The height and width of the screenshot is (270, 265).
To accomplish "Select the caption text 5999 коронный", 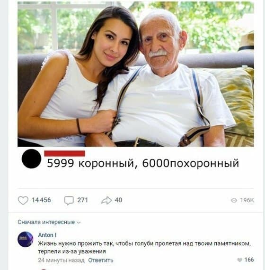I will [x=90, y=163].
